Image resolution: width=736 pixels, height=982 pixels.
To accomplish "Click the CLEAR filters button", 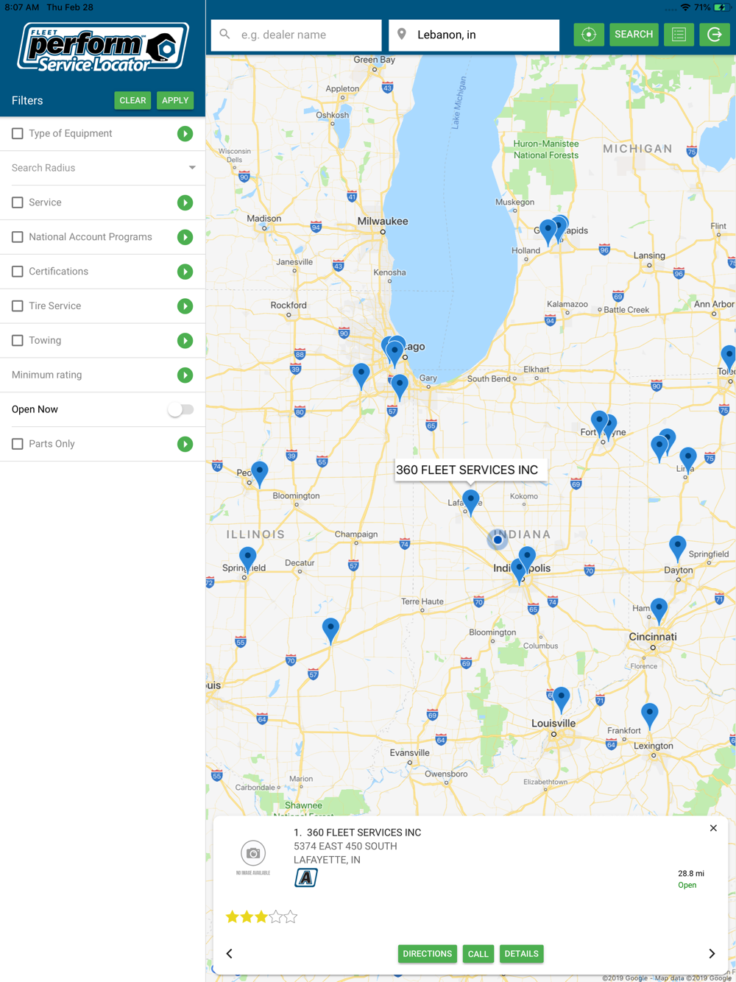I will click(x=132, y=100).
